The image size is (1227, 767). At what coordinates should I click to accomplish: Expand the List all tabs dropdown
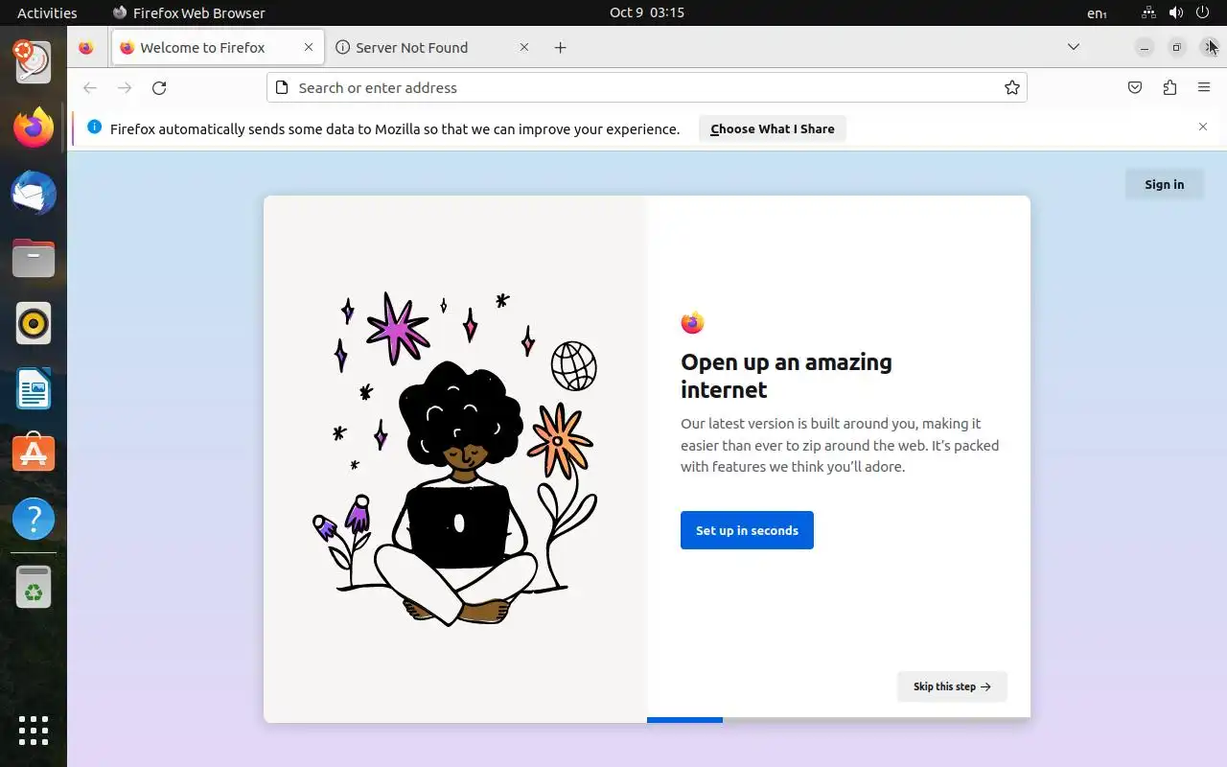(1074, 47)
